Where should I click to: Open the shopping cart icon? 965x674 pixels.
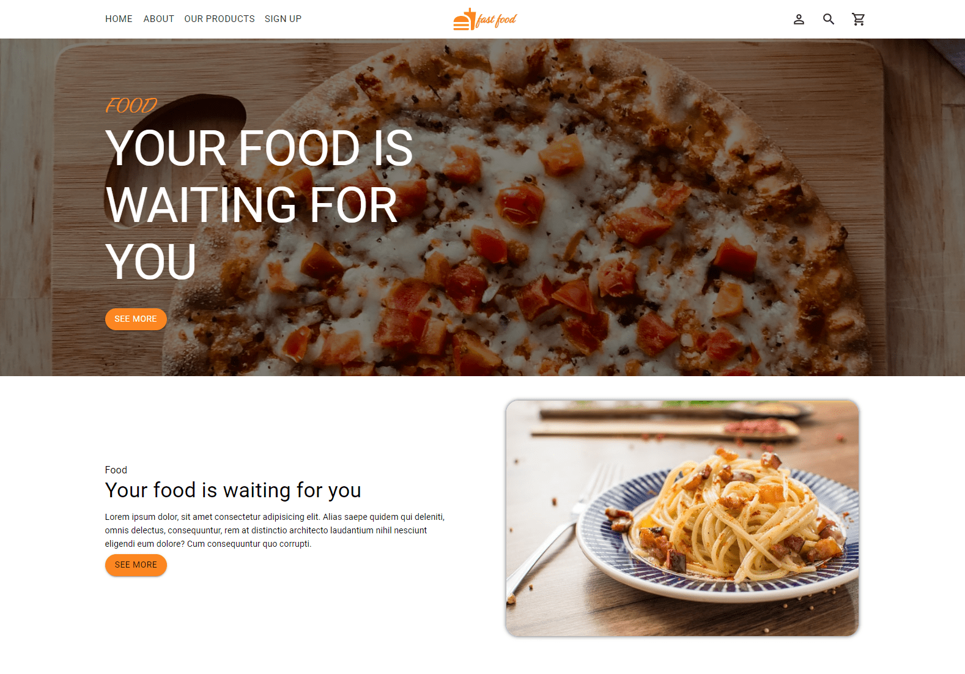tap(859, 19)
